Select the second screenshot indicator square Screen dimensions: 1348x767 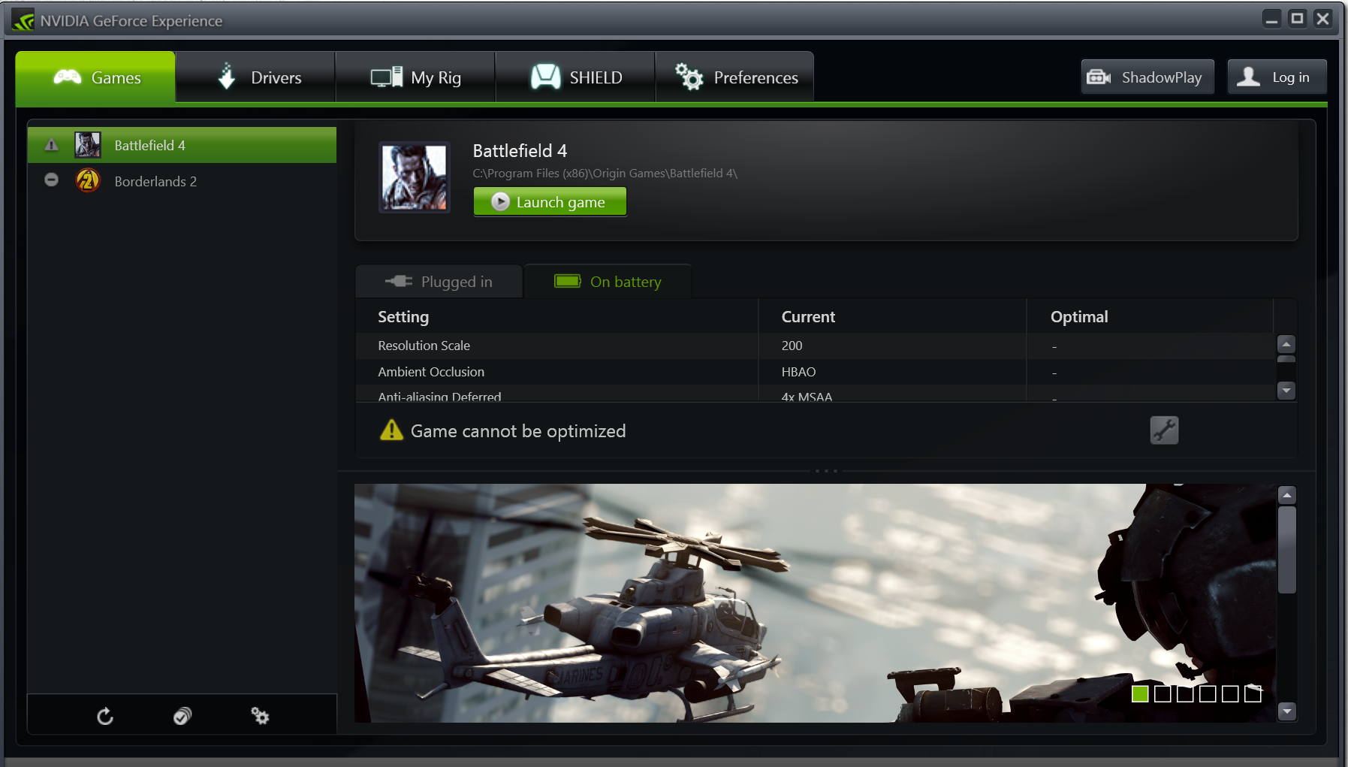[x=1163, y=693]
